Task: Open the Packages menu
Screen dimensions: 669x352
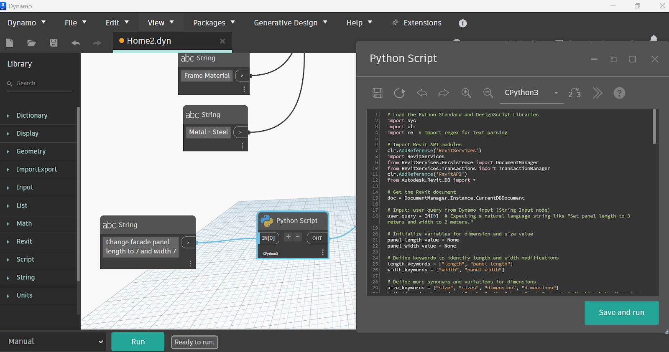Action: [x=214, y=23]
